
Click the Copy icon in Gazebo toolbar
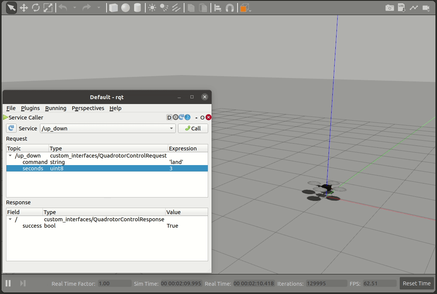point(191,8)
